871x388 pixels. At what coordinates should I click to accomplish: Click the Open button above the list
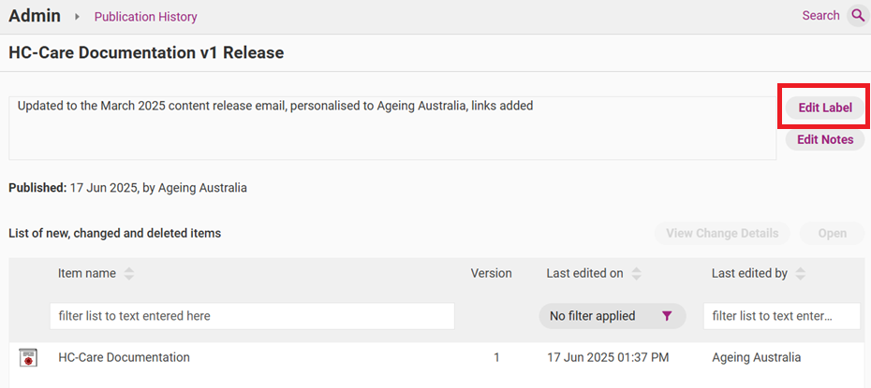point(832,234)
